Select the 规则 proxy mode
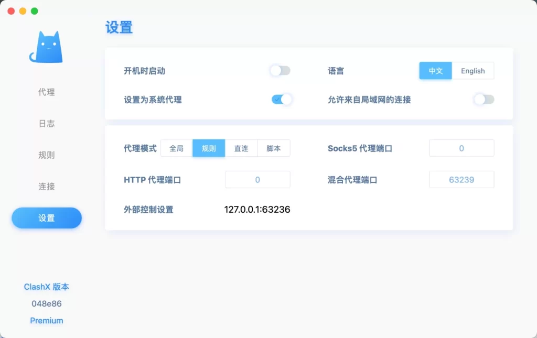Image resolution: width=537 pixels, height=338 pixels. pyautogui.click(x=209, y=148)
